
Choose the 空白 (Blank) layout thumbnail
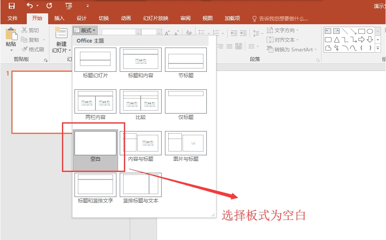click(95, 143)
